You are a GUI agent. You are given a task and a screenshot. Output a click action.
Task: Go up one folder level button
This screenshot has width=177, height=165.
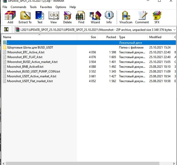point(7,30)
